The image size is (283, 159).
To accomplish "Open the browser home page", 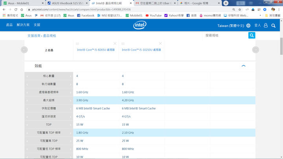I will tap(22, 9).
